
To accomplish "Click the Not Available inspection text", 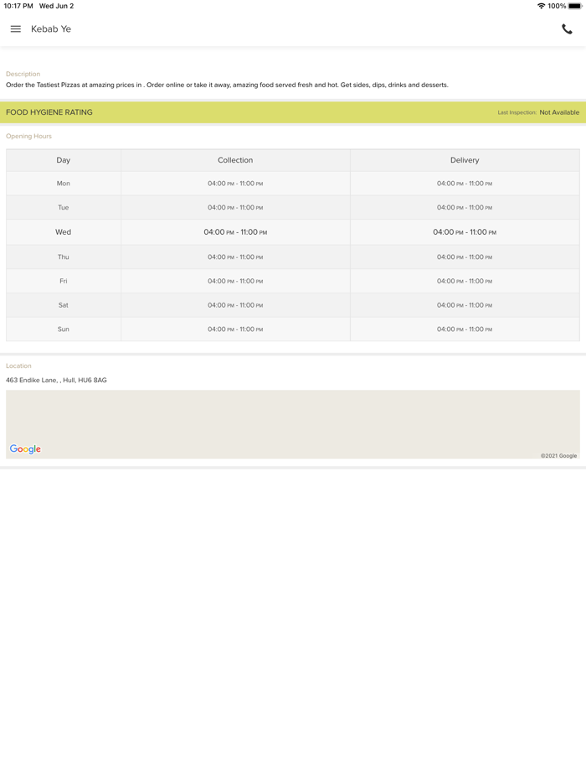I will [559, 112].
